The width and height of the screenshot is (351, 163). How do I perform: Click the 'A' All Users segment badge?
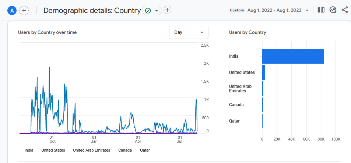(x=12, y=10)
